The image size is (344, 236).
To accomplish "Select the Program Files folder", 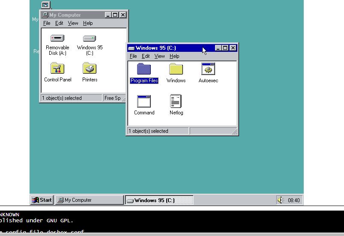I will point(144,69).
